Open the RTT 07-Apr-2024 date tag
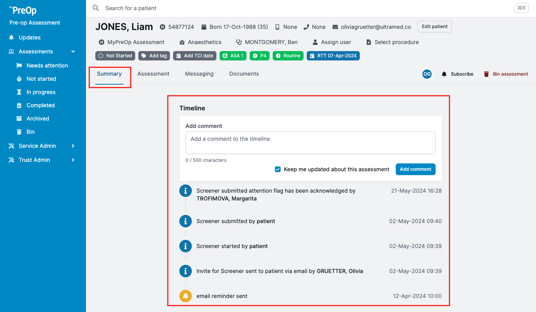Viewport: 536px width, 312px height. (x=333, y=56)
